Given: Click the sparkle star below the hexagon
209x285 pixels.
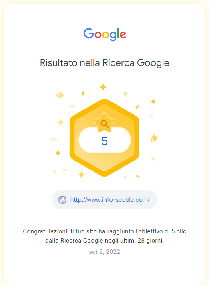Looking at the screenshot, I should [81, 175].
